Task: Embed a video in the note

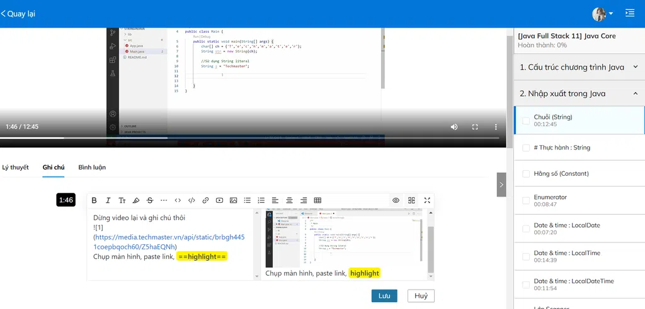Action: (220, 200)
